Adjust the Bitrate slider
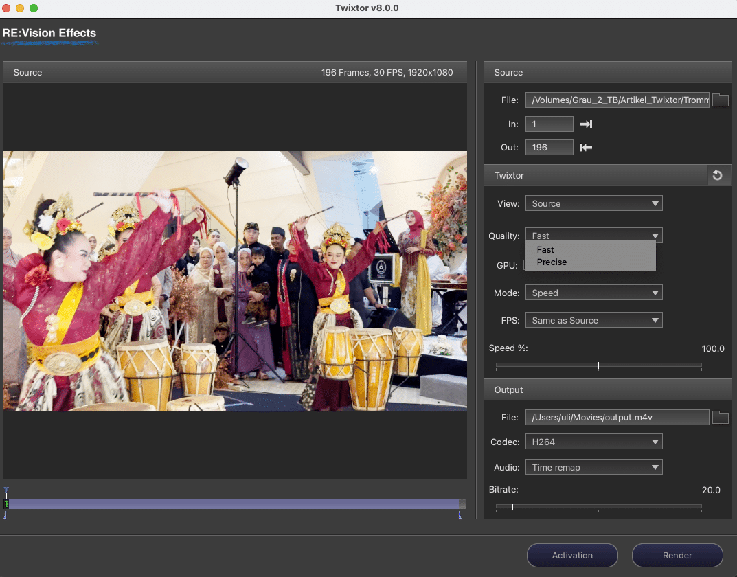Image resolution: width=737 pixels, height=577 pixels. point(512,507)
